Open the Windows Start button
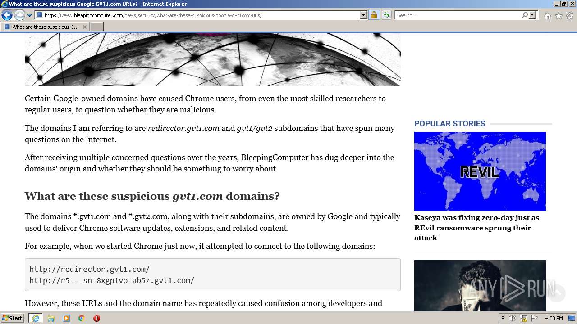 (x=13, y=318)
